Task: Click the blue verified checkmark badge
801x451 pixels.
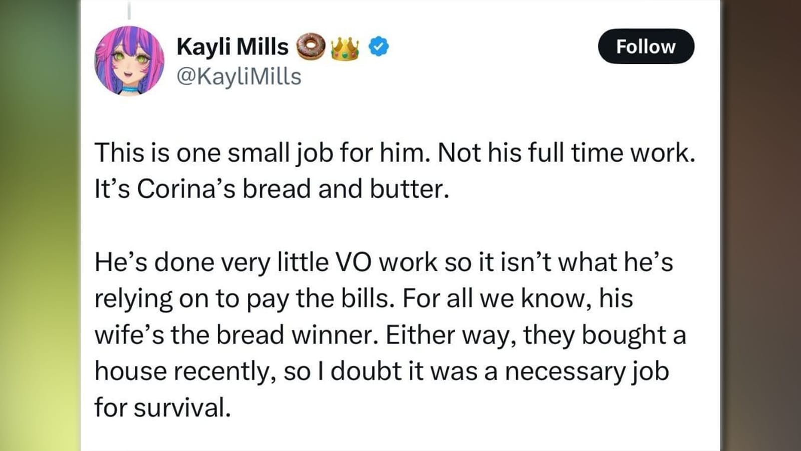Action: tap(379, 47)
